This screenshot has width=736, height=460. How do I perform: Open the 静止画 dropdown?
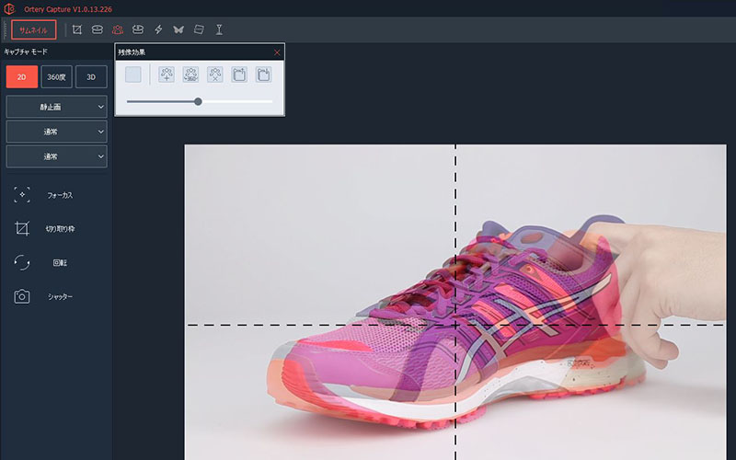56,107
